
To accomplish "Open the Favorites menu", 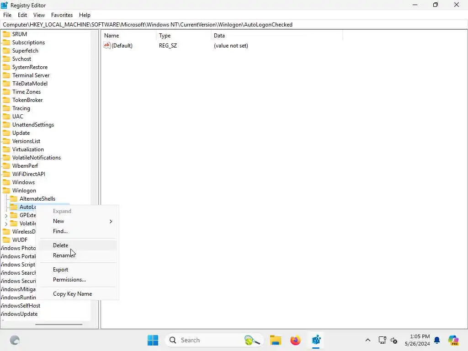I will [62, 15].
